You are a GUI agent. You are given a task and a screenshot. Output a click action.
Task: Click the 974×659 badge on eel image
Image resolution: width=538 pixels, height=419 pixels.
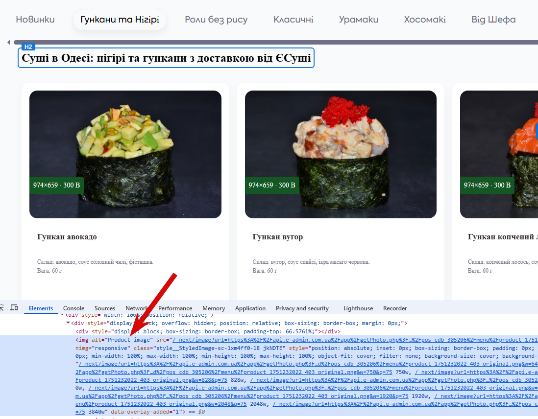pos(272,185)
